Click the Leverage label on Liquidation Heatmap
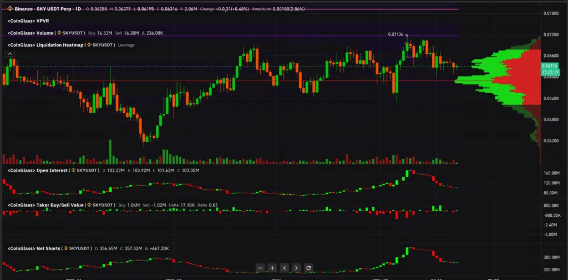568x280 pixels. pyautogui.click(x=126, y=45)
